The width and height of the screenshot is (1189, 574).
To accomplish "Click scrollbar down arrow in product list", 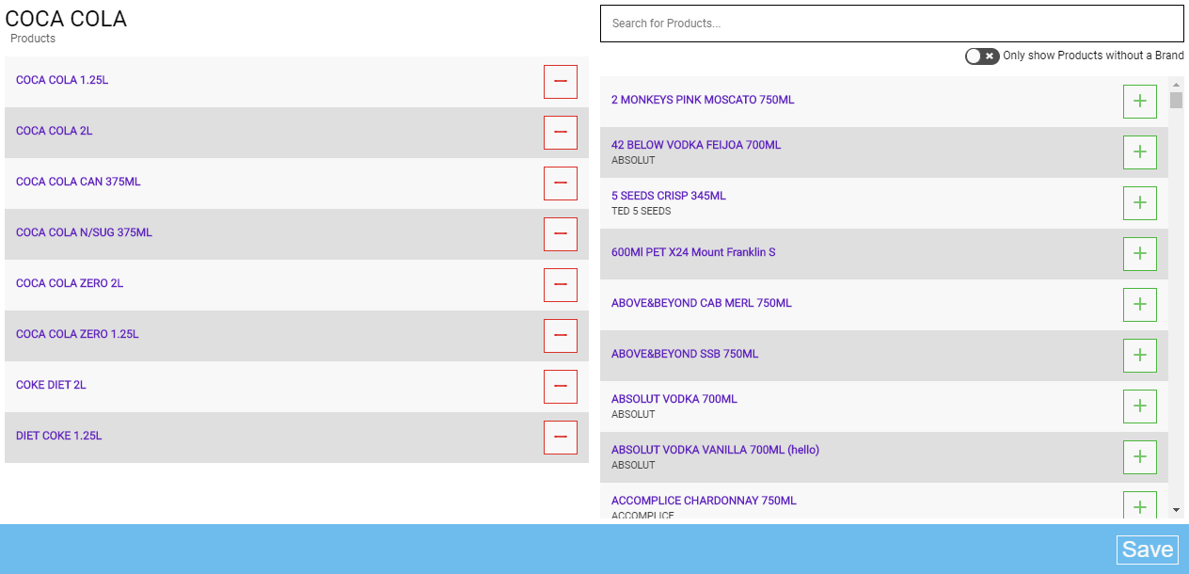I will pyautogui.click(x=1176, y=510).
